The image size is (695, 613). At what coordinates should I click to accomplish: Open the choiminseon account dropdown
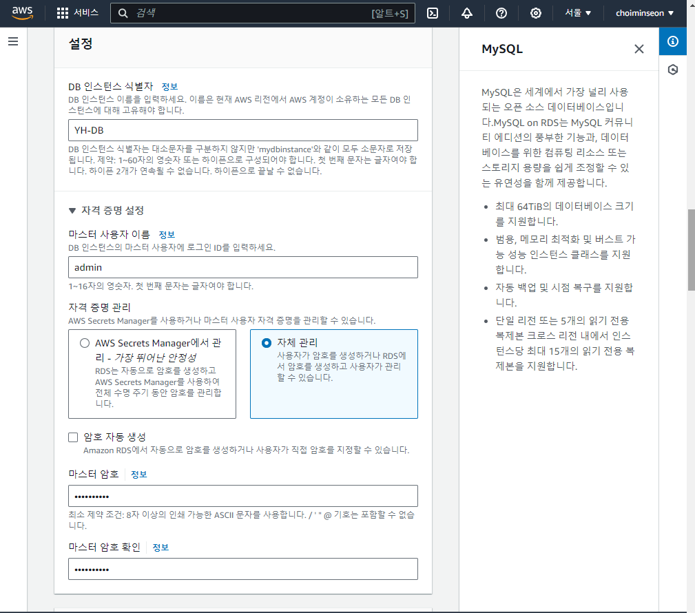click(645, 13)
